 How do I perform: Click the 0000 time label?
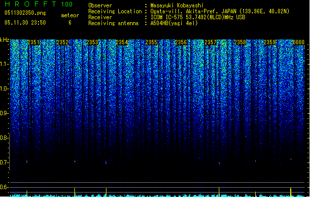pyautogui.click(x=299, y=42)
